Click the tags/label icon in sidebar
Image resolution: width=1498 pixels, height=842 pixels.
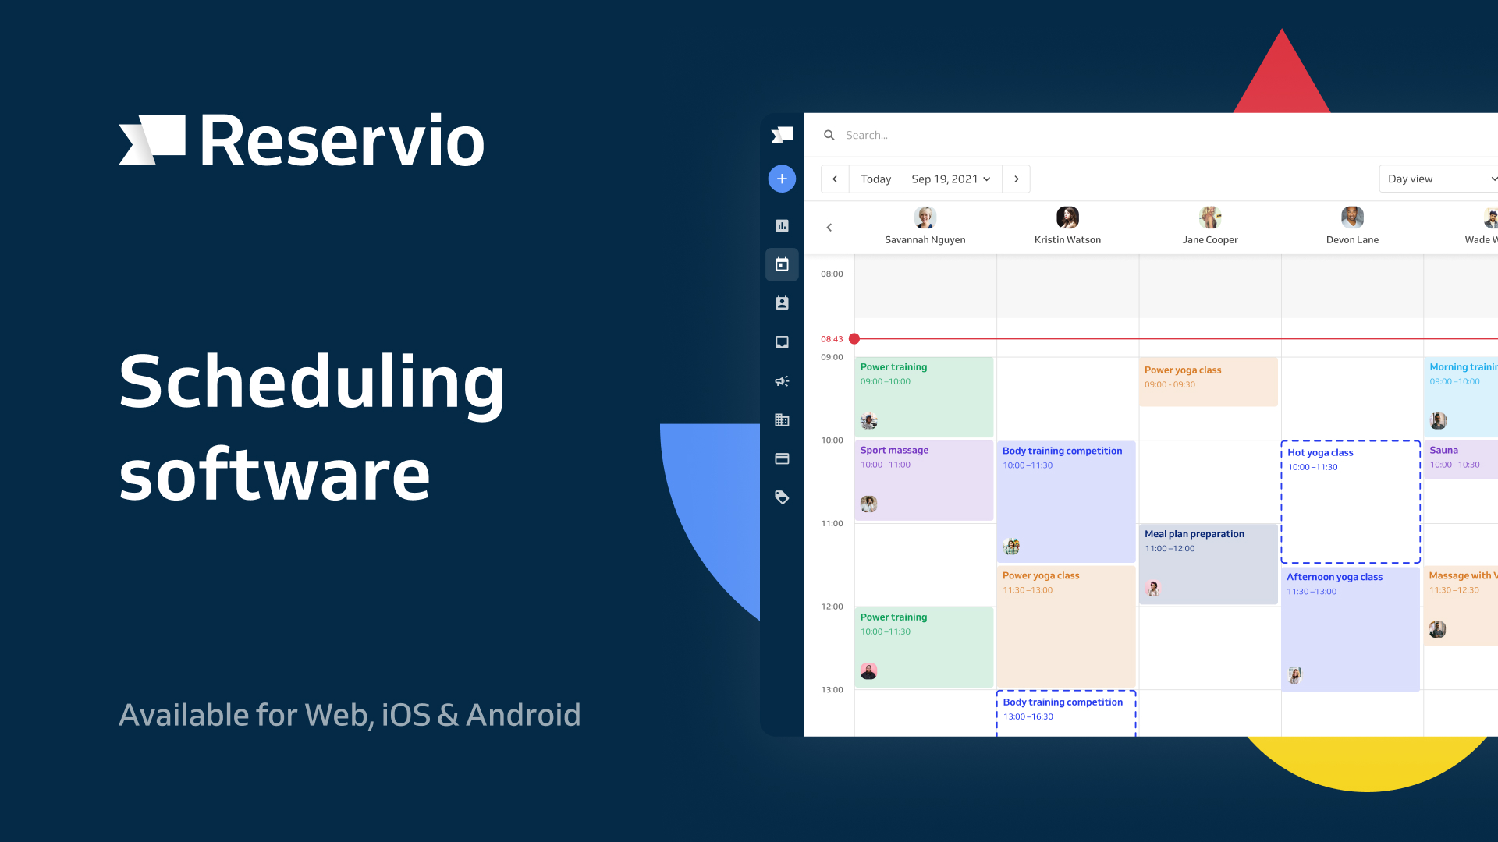(x=782, y=497)
